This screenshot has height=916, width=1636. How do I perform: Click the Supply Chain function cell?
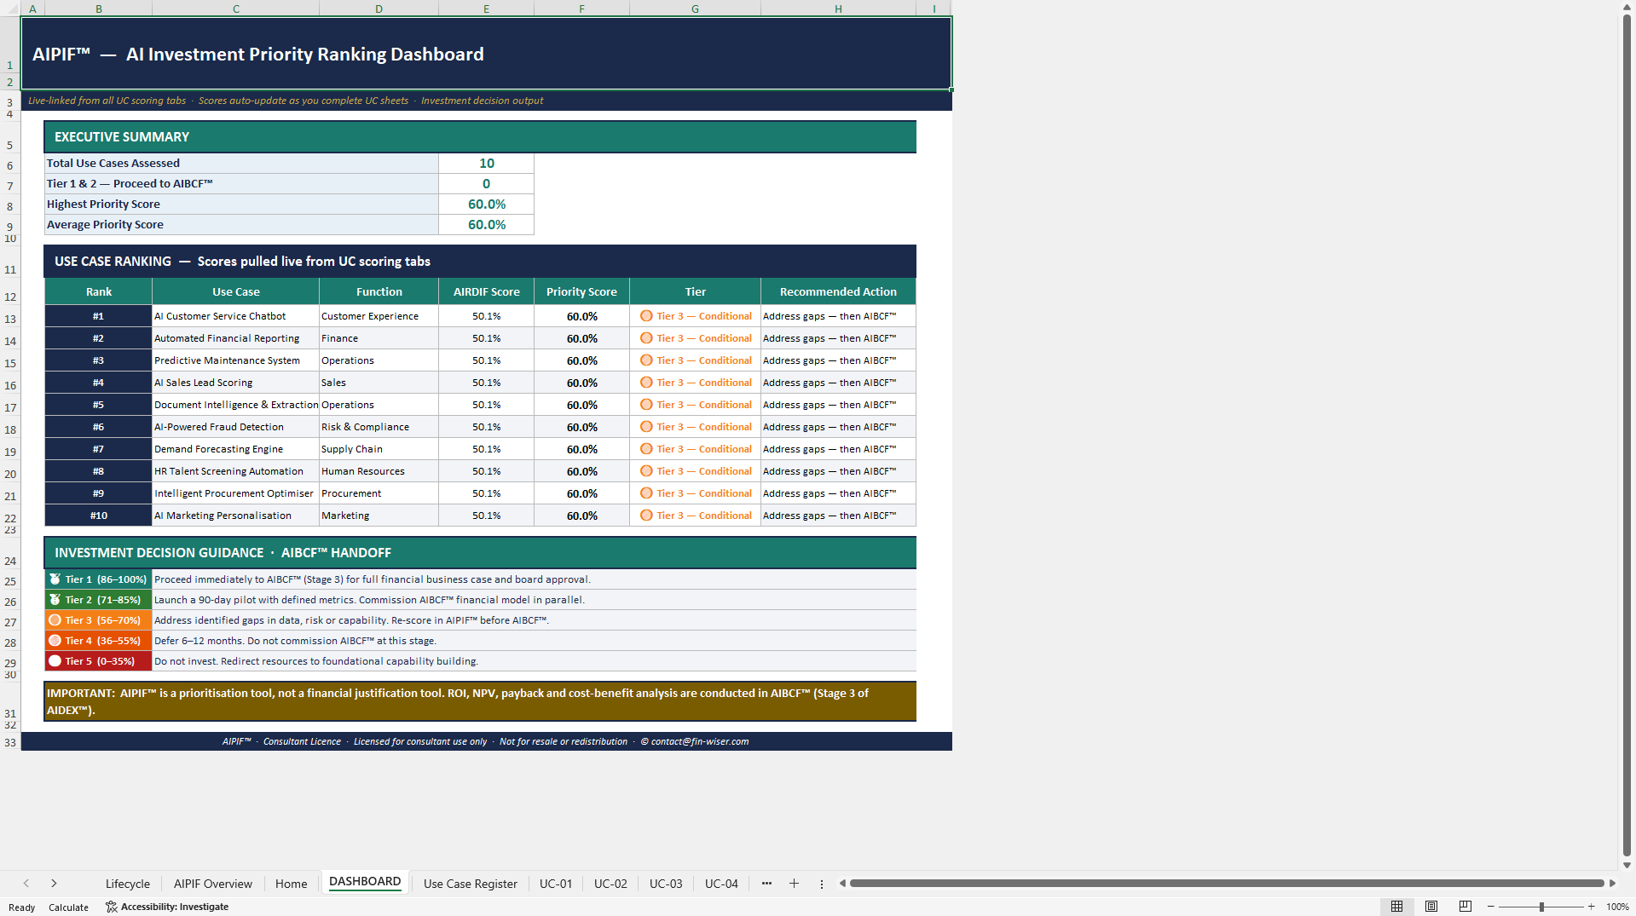click(x=379, y=449)
